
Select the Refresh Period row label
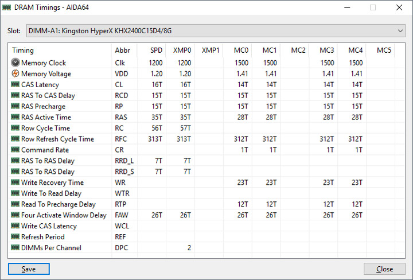43,237
